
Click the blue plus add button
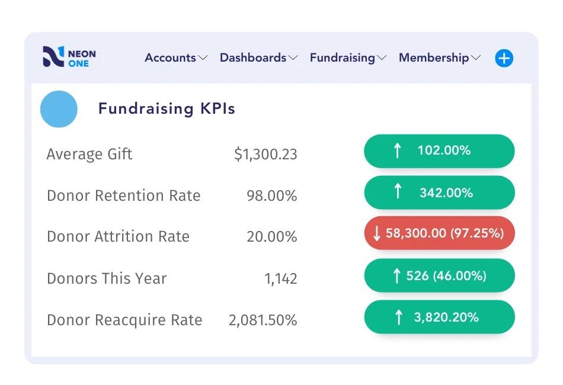point(504,58)
